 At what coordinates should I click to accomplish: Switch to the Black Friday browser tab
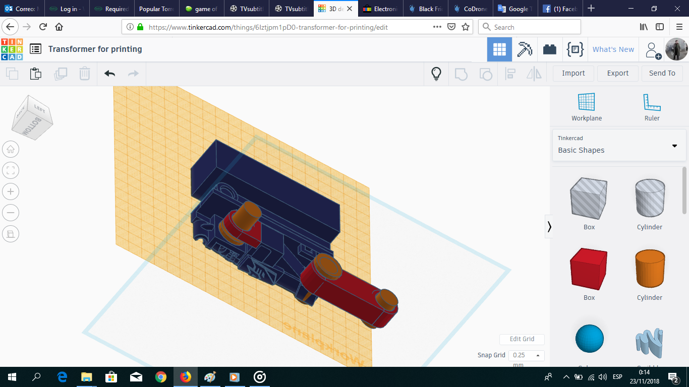pyautogui.click(x=426, y=9)
